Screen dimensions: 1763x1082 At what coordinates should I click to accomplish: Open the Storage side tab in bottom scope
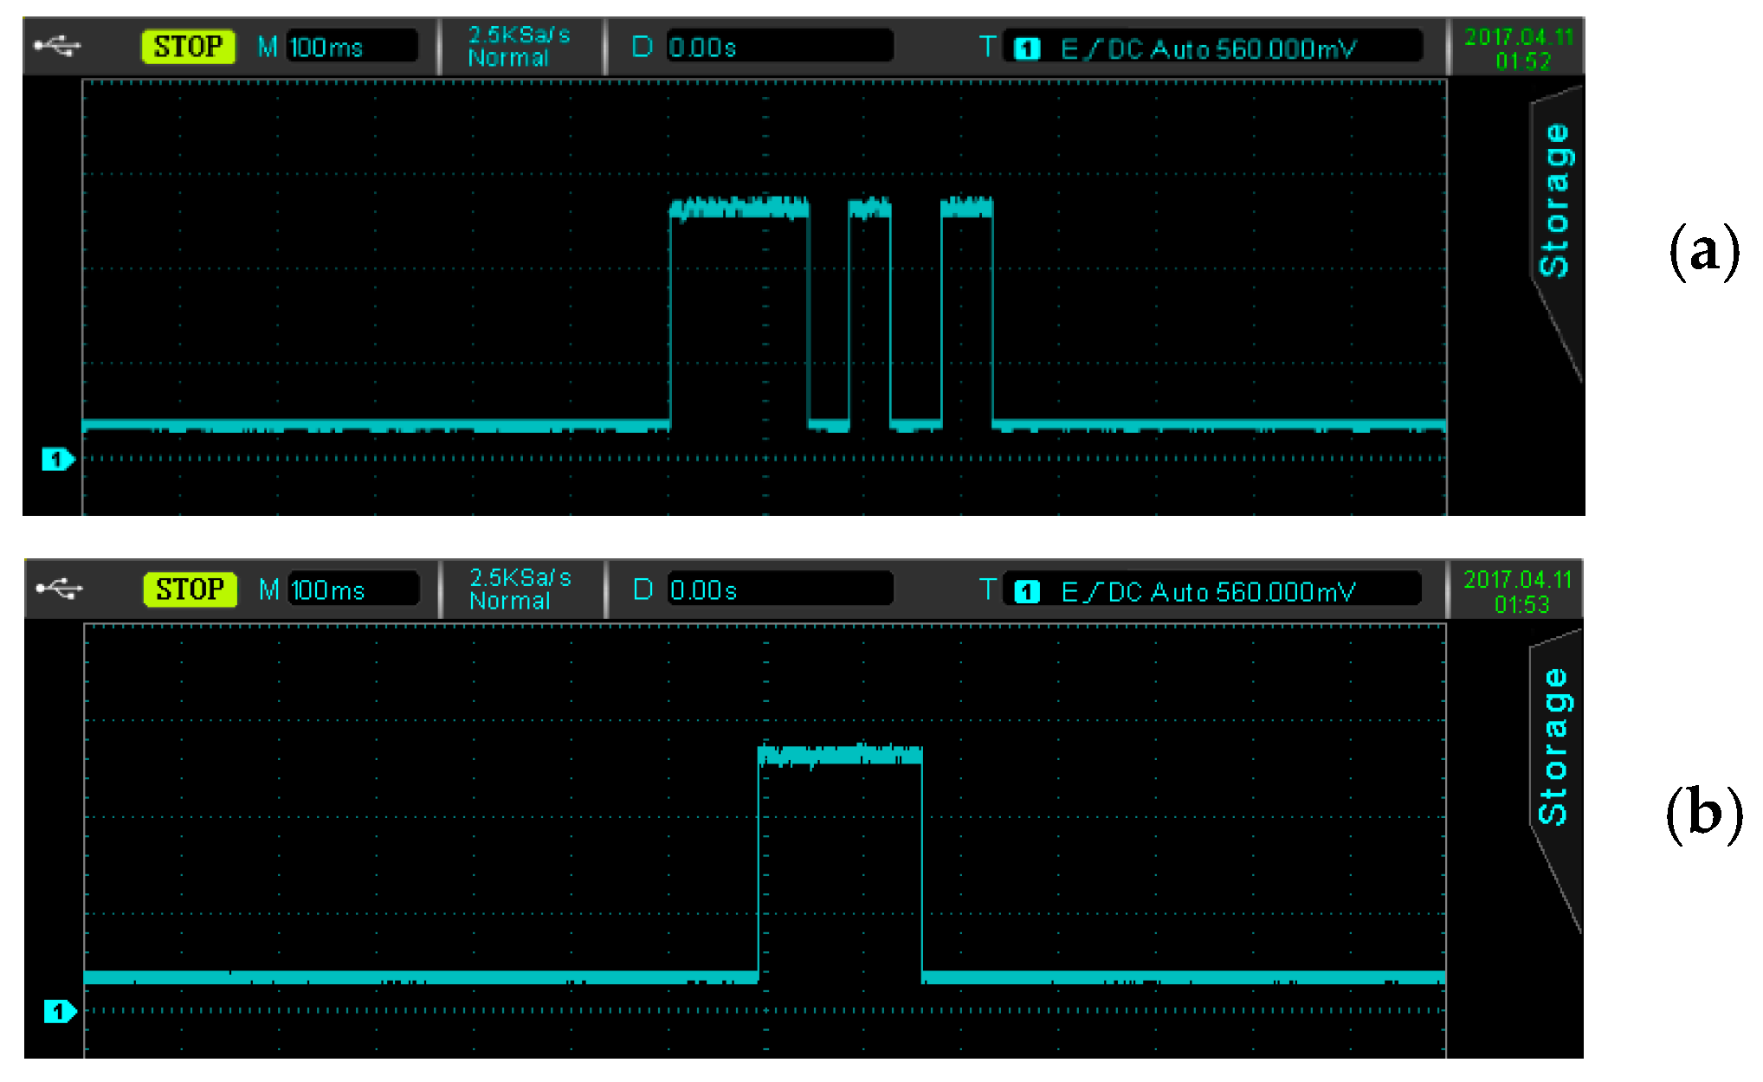point(1554,746)
